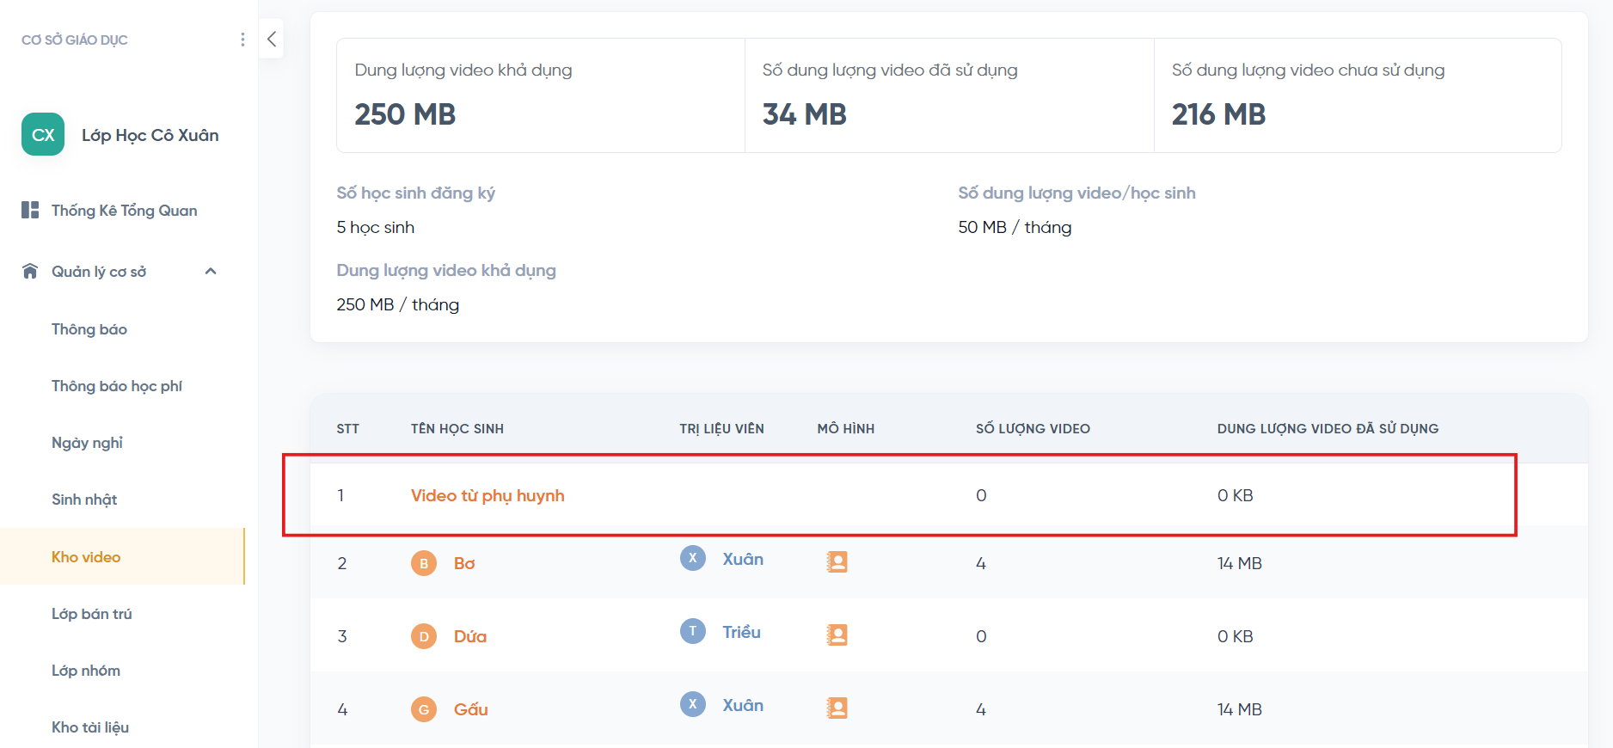Click the Quản lý cơ sở home icon
Image resolution: width=1613 pixels, height=748 pixels.
[30, 272]
